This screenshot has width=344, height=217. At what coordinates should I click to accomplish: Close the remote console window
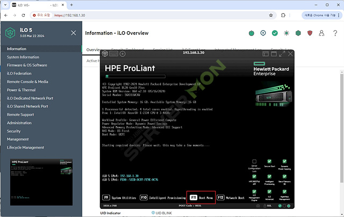click(290, 54)
